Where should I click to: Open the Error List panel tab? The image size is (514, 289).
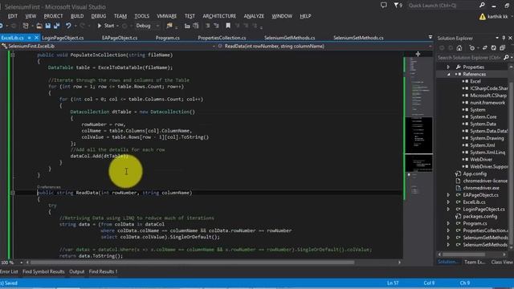pos(9,271)
